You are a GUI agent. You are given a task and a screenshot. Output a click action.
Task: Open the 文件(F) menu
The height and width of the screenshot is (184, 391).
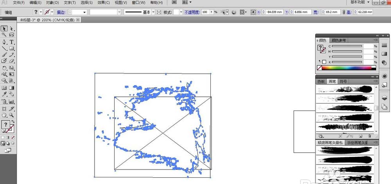click(x=19, y=2)
